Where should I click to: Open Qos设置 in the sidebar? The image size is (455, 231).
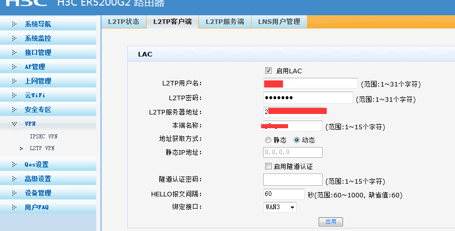click(x=37, y=164)
